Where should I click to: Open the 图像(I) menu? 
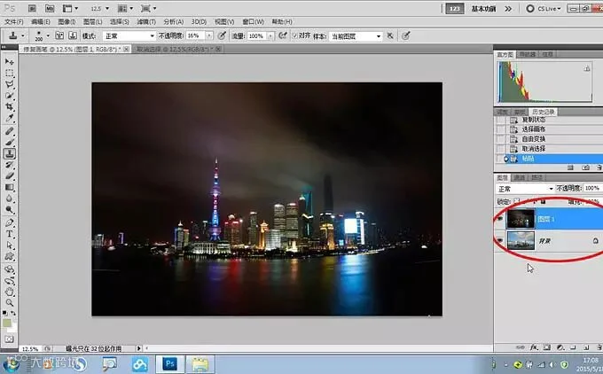click(67, 22)
